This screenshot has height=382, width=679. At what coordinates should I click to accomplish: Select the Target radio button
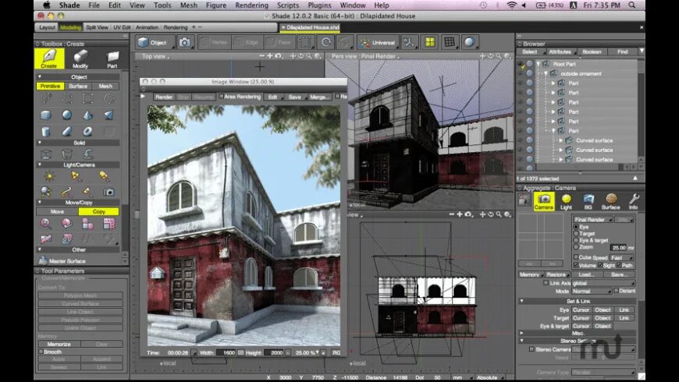[x=576, y=234]
